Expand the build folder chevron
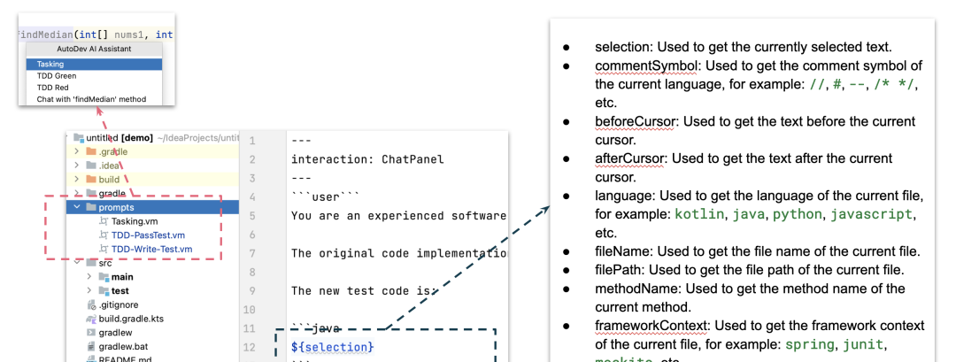Screen dimensions: 956x362 tap(76, 180)
